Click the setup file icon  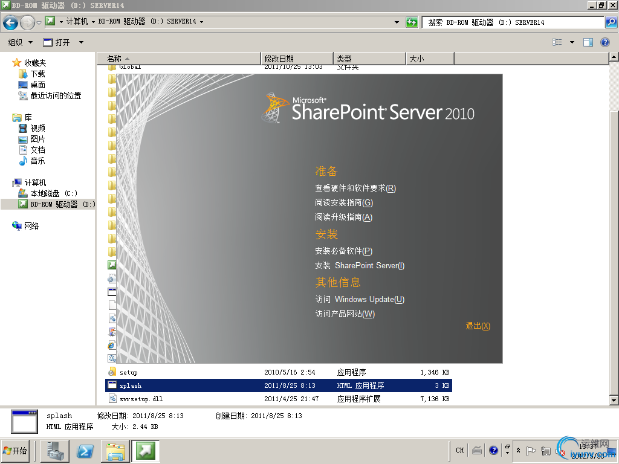click(112, 372)
